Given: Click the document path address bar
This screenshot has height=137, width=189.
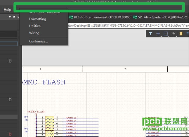Looking at the screenshot, I should tap(128, 25).
